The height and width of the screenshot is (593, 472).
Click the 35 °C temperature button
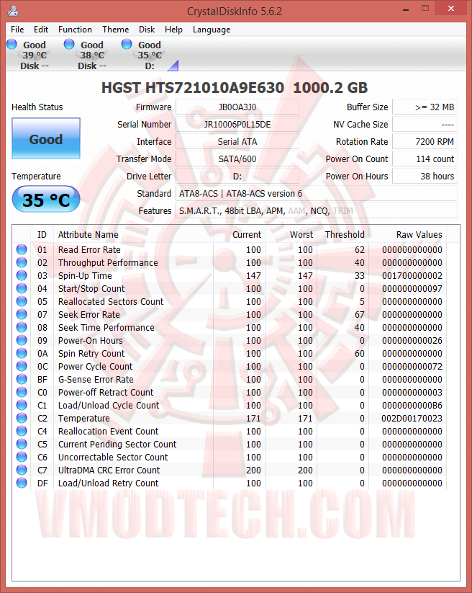pyautogui.click(x=46, y=200)
